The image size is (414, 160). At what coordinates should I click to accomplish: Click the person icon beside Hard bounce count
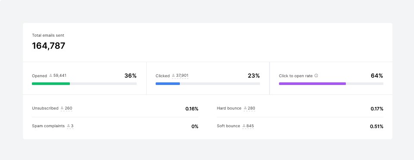245,108
